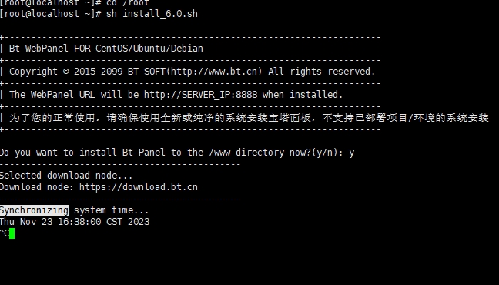499x285 pixels.
Task: Click the copyright © symbol
Action: point(66,72)
